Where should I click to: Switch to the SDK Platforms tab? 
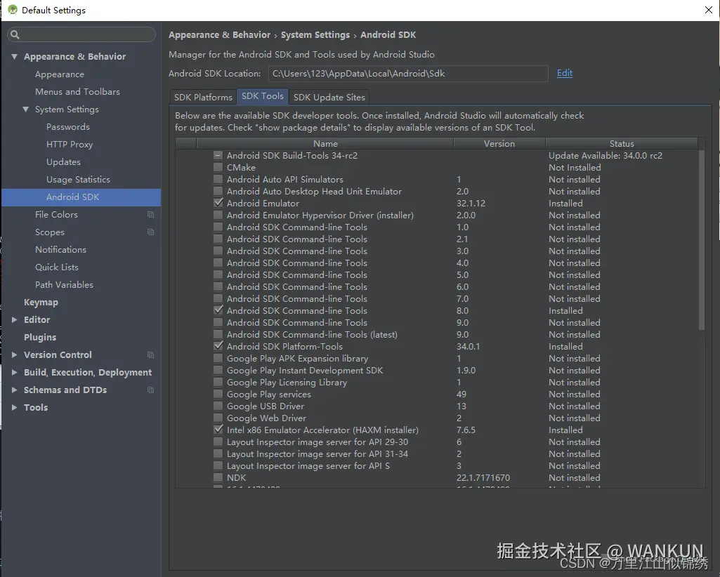(x=203, y=97)
